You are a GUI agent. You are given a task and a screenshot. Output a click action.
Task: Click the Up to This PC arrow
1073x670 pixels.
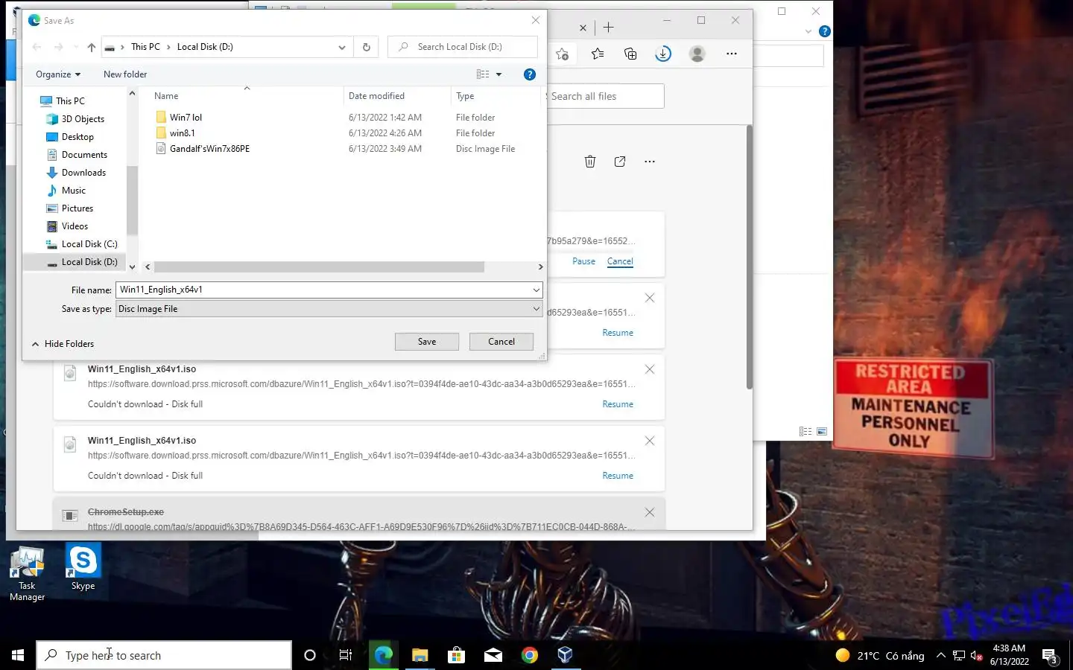click(91, 47)
